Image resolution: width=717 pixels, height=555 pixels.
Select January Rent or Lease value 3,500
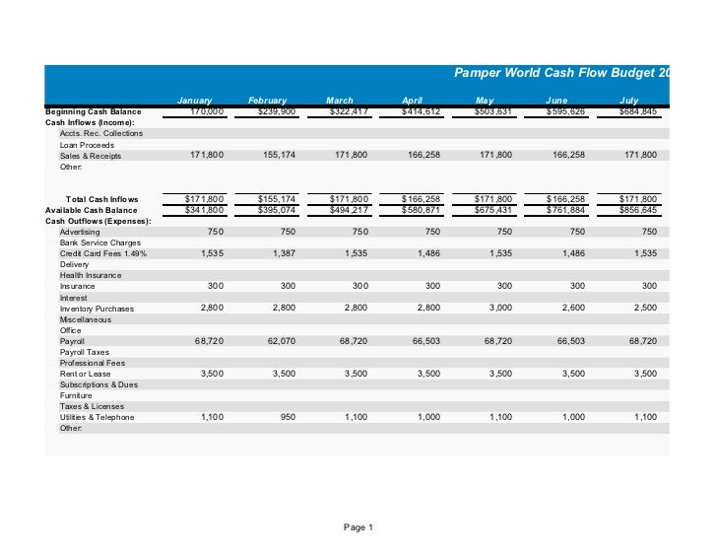point(212,374)
